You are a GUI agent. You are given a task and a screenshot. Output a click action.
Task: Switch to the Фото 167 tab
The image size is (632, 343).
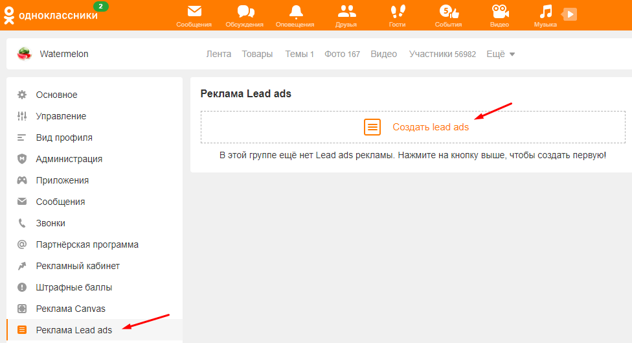pyautogui.click(x=342, y=54)
